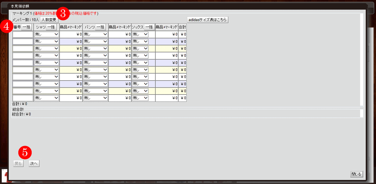The width and height of the screenshot is (376, 184).
Task: Focus the 番号 field in ninth row
Action: pyautogui.click(x=23, y=91)
